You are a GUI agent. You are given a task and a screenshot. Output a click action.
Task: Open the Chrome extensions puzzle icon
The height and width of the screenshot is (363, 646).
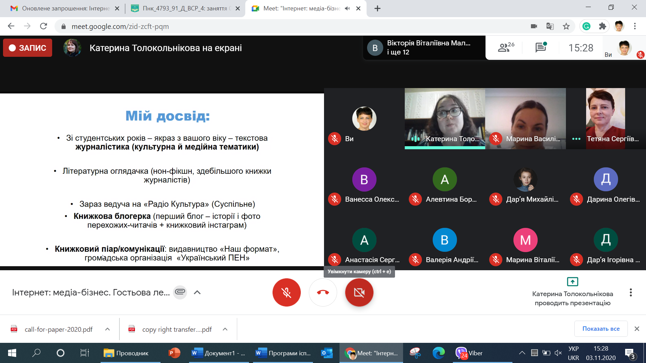603,26
